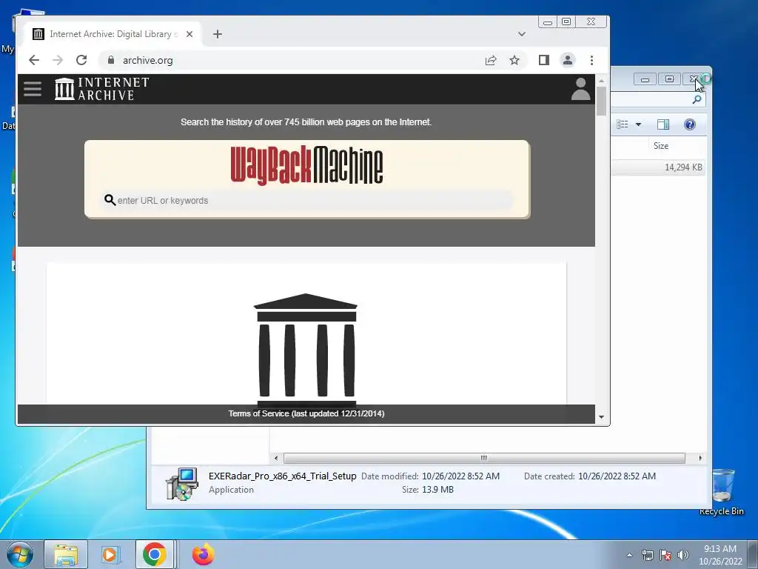Open network status tray icon
758x569 pixels.
(647, 555)
